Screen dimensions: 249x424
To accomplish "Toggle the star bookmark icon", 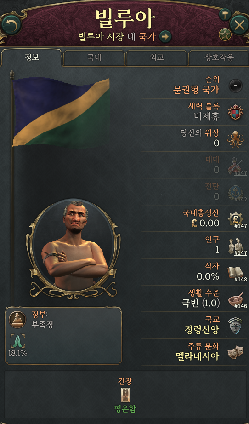I will tap(225, 34).
